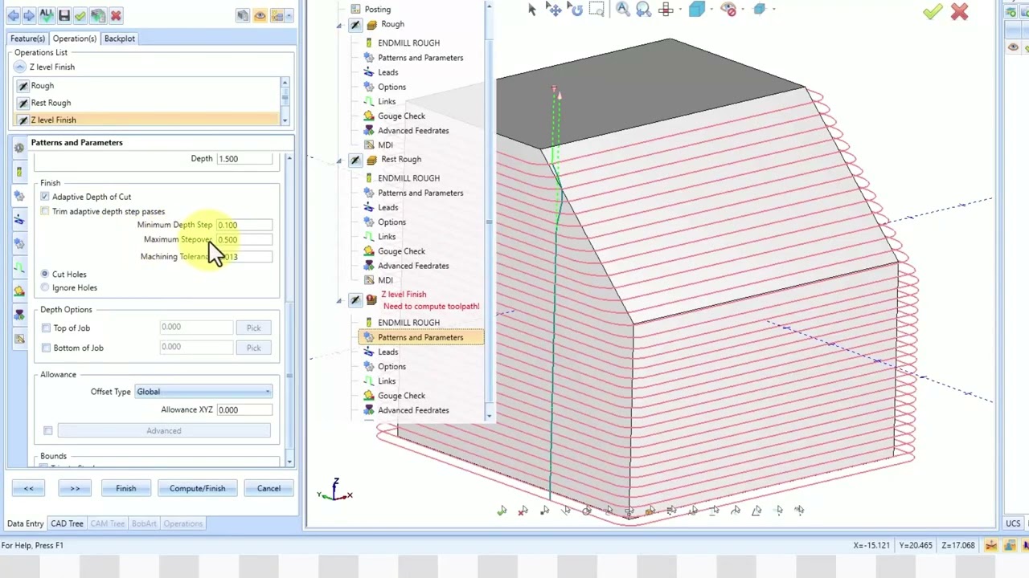Click the Finish button
The image size is (1029, 578).
[x=125, y=489]
